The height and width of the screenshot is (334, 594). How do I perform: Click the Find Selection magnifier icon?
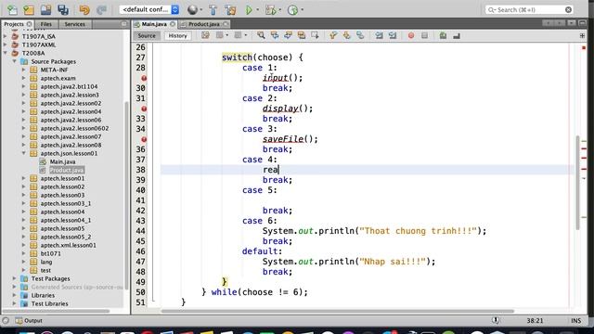261,35
